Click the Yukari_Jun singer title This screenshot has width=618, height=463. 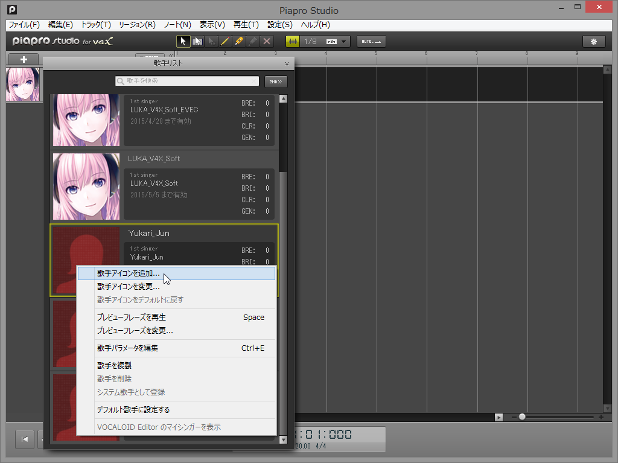[x=148, y=233]
